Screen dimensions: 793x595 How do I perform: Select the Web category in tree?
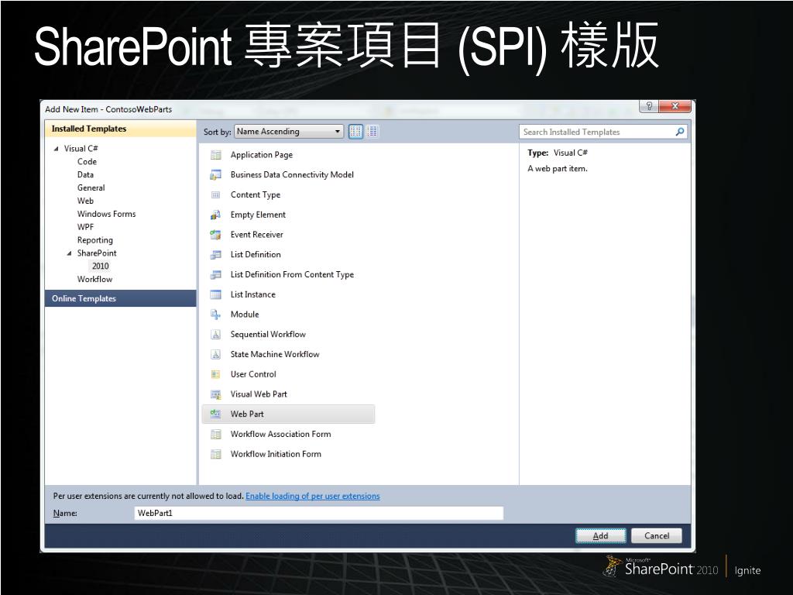pyautogui.click(x=85, y=201)
